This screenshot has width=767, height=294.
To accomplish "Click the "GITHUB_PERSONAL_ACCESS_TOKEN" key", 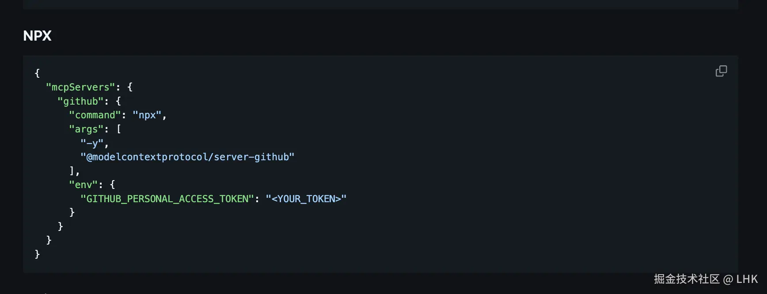I will coord(167,199).
